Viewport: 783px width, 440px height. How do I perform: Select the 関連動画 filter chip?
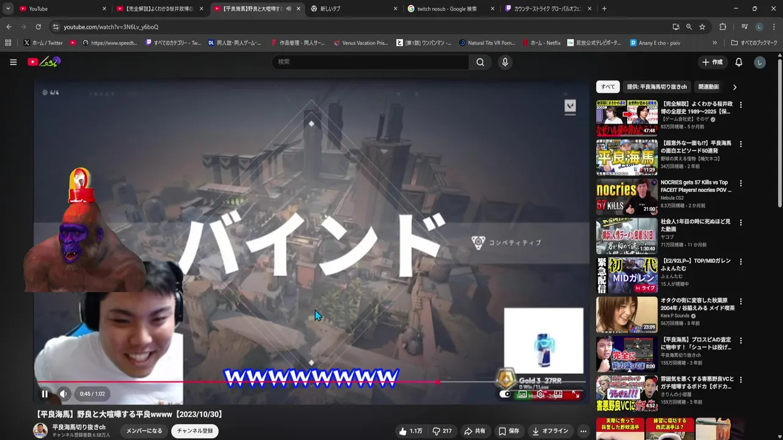pyautogui.click(x=708, y=87)
